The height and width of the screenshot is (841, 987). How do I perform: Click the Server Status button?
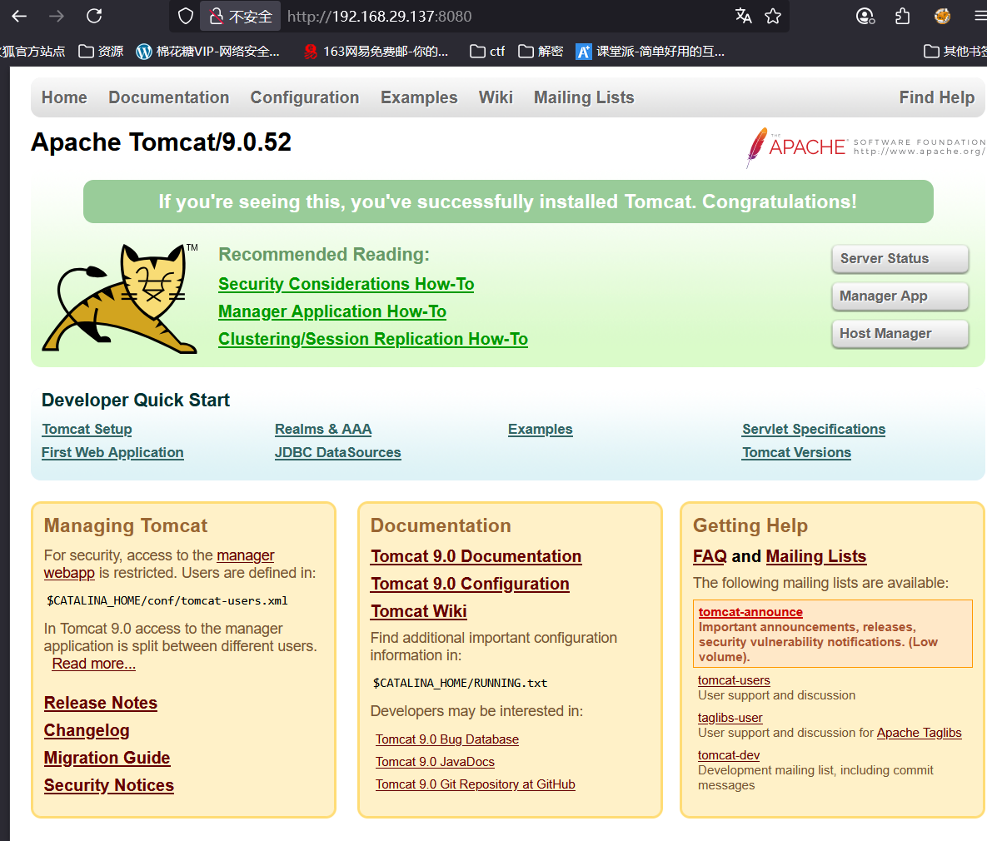(x=900, y=259)
